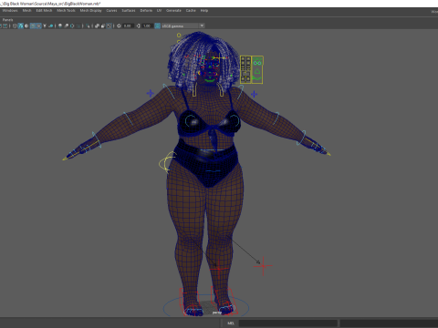The image size is (438, 328).
Task: Click into the MEL command line field
Action: click(288, 323)
